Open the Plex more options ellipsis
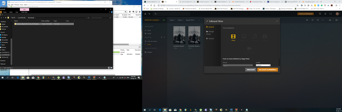Viewport: 342px width, 112px height. pyautogui.click(x=323, y=20)
